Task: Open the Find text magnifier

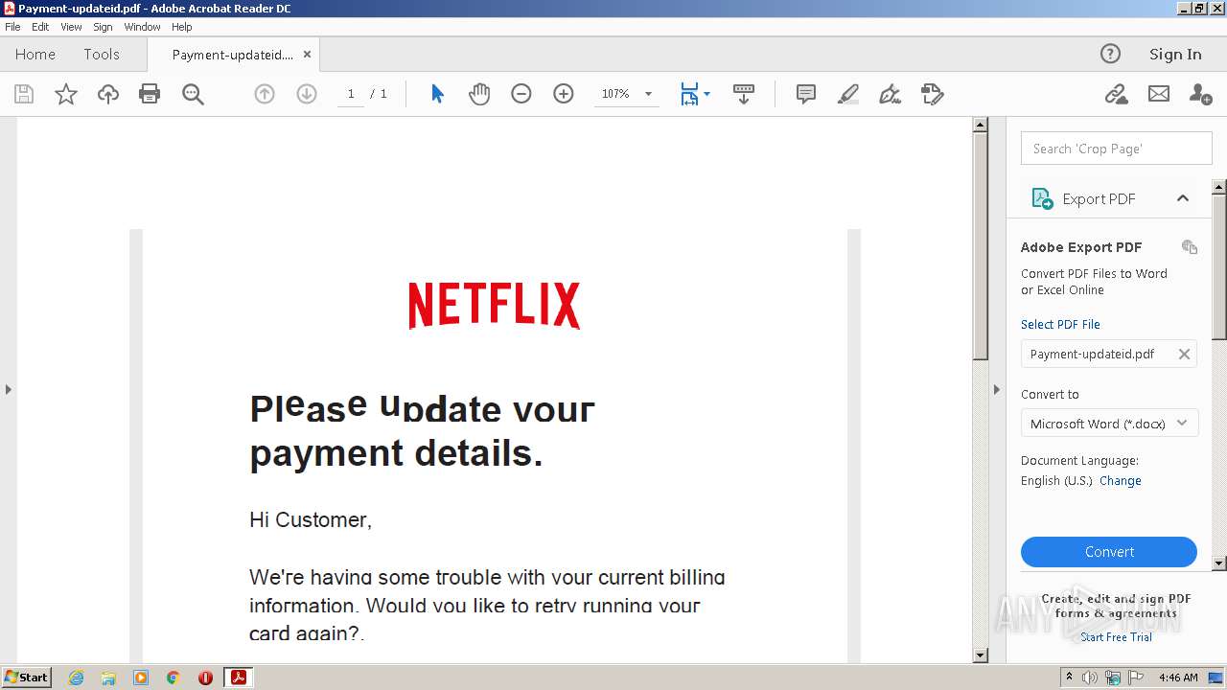Action: 193,94
